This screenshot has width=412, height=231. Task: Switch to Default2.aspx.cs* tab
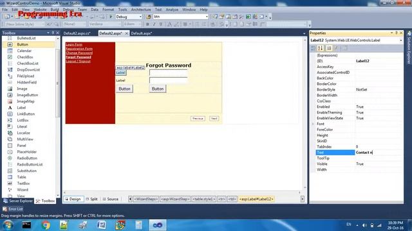click(x=77, y=33)
